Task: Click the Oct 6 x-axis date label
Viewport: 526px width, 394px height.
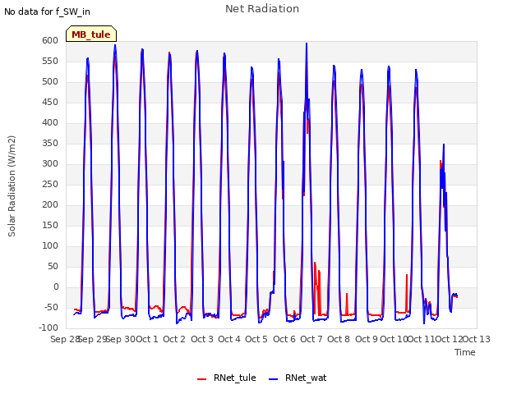Action: click(284, 339)
